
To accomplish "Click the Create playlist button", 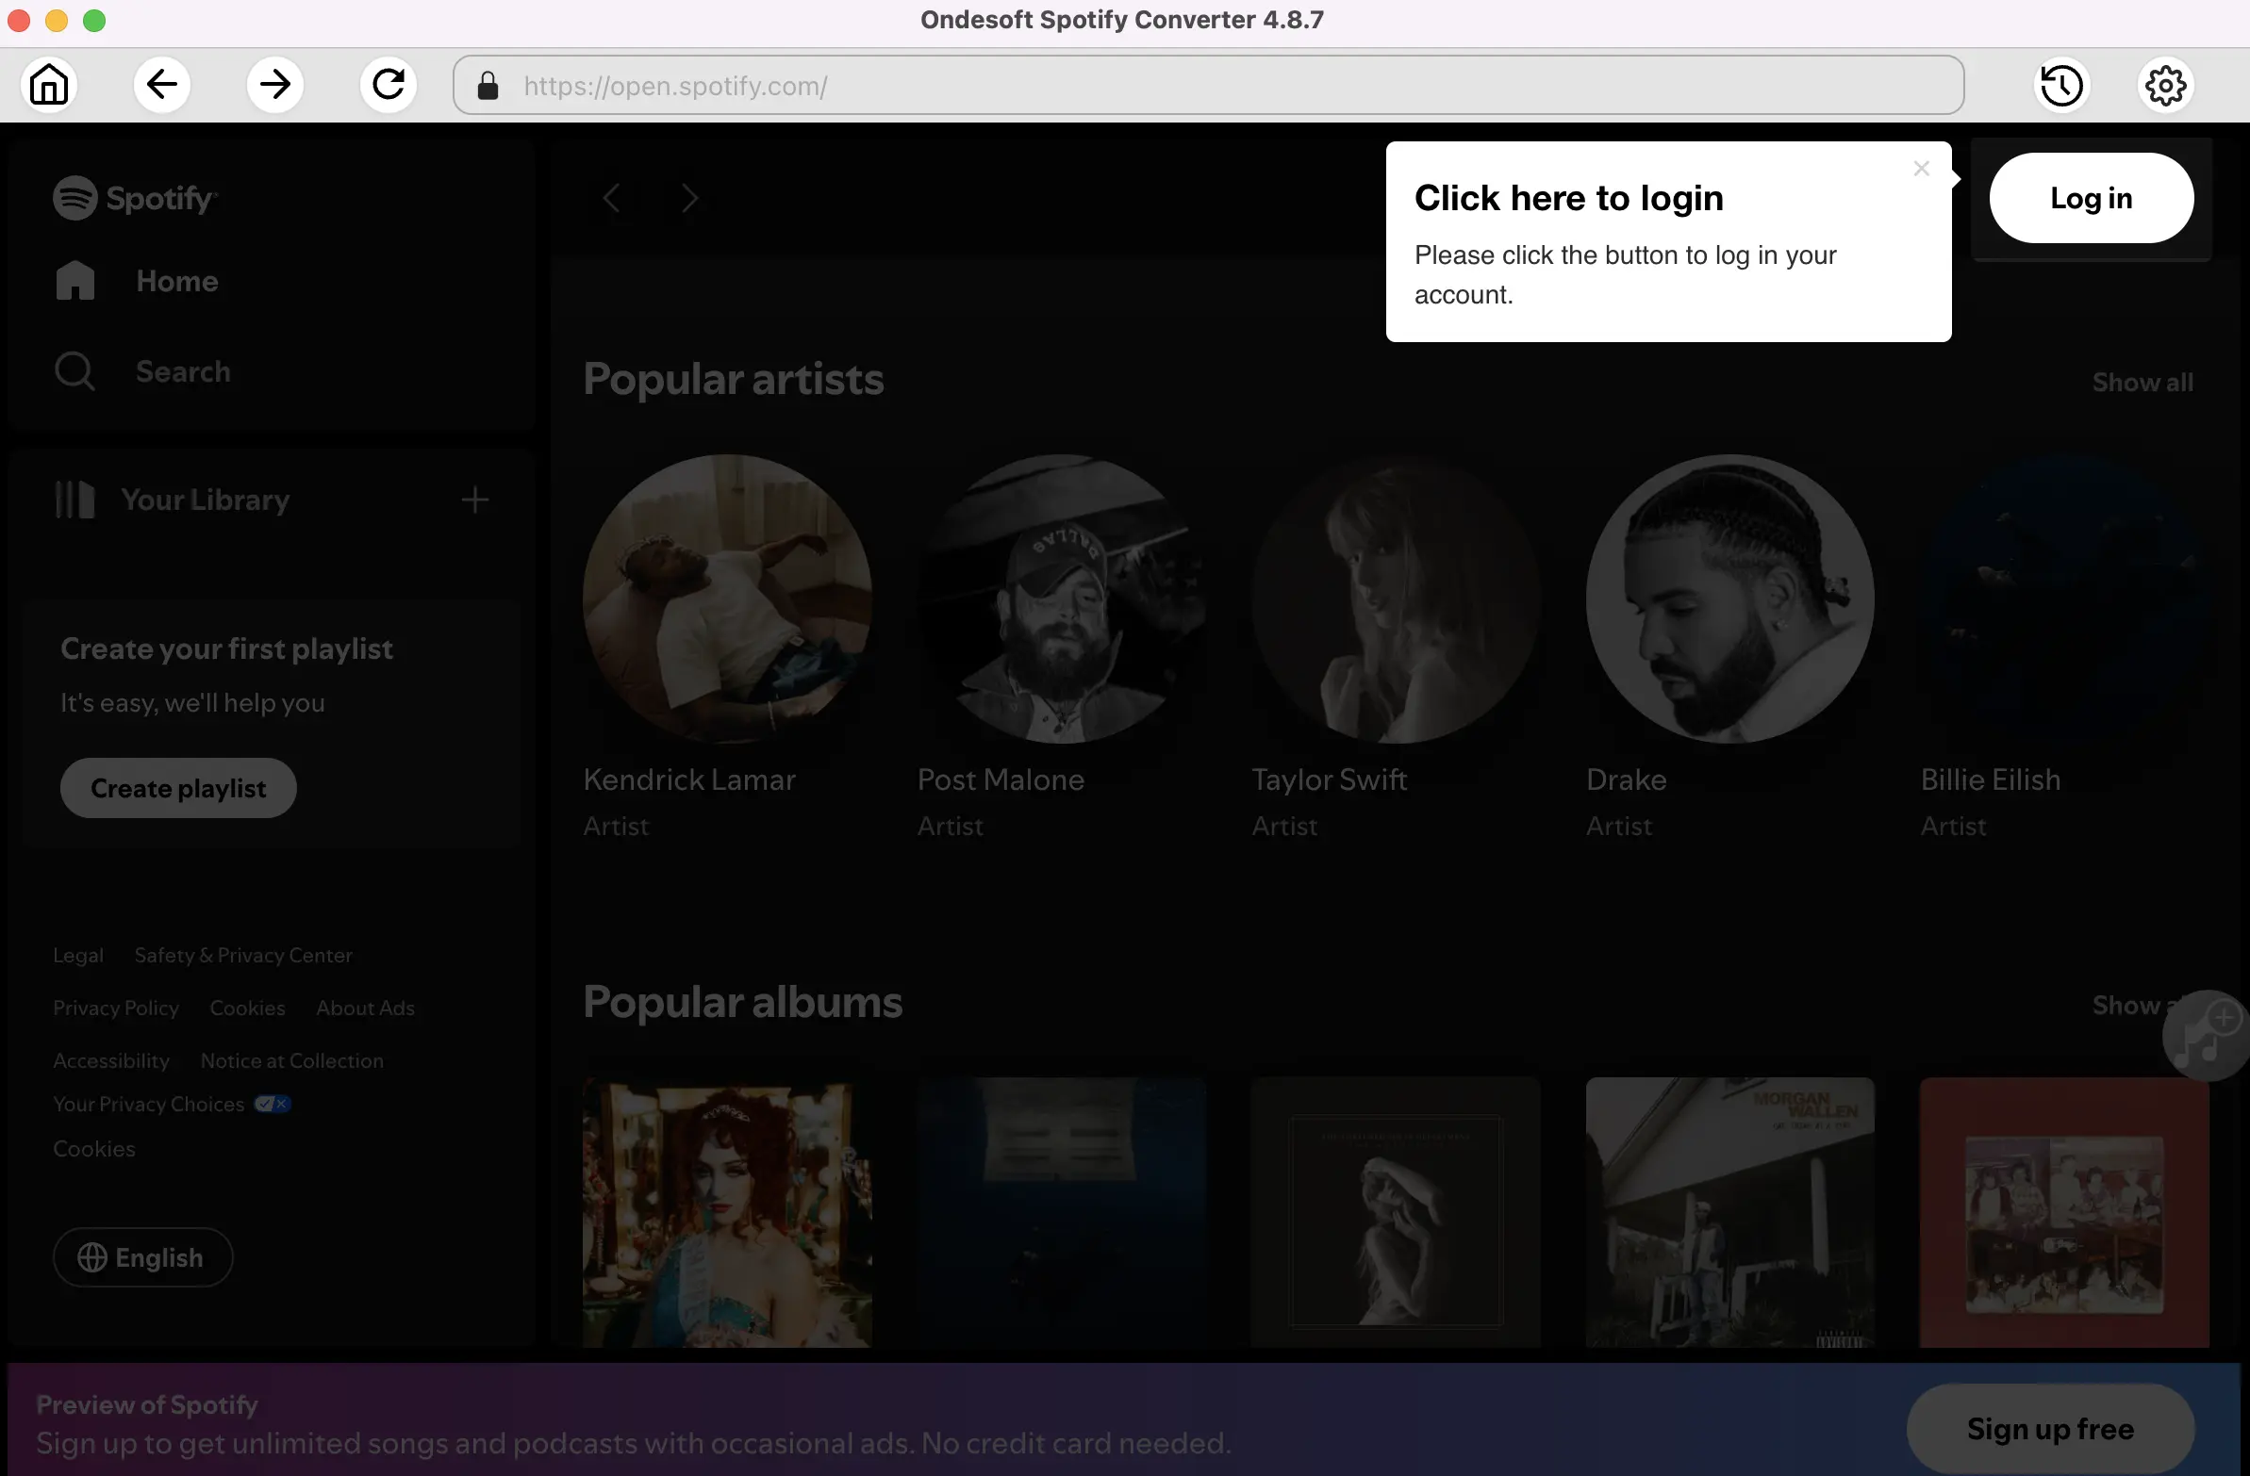I will (x=177, y=787).
